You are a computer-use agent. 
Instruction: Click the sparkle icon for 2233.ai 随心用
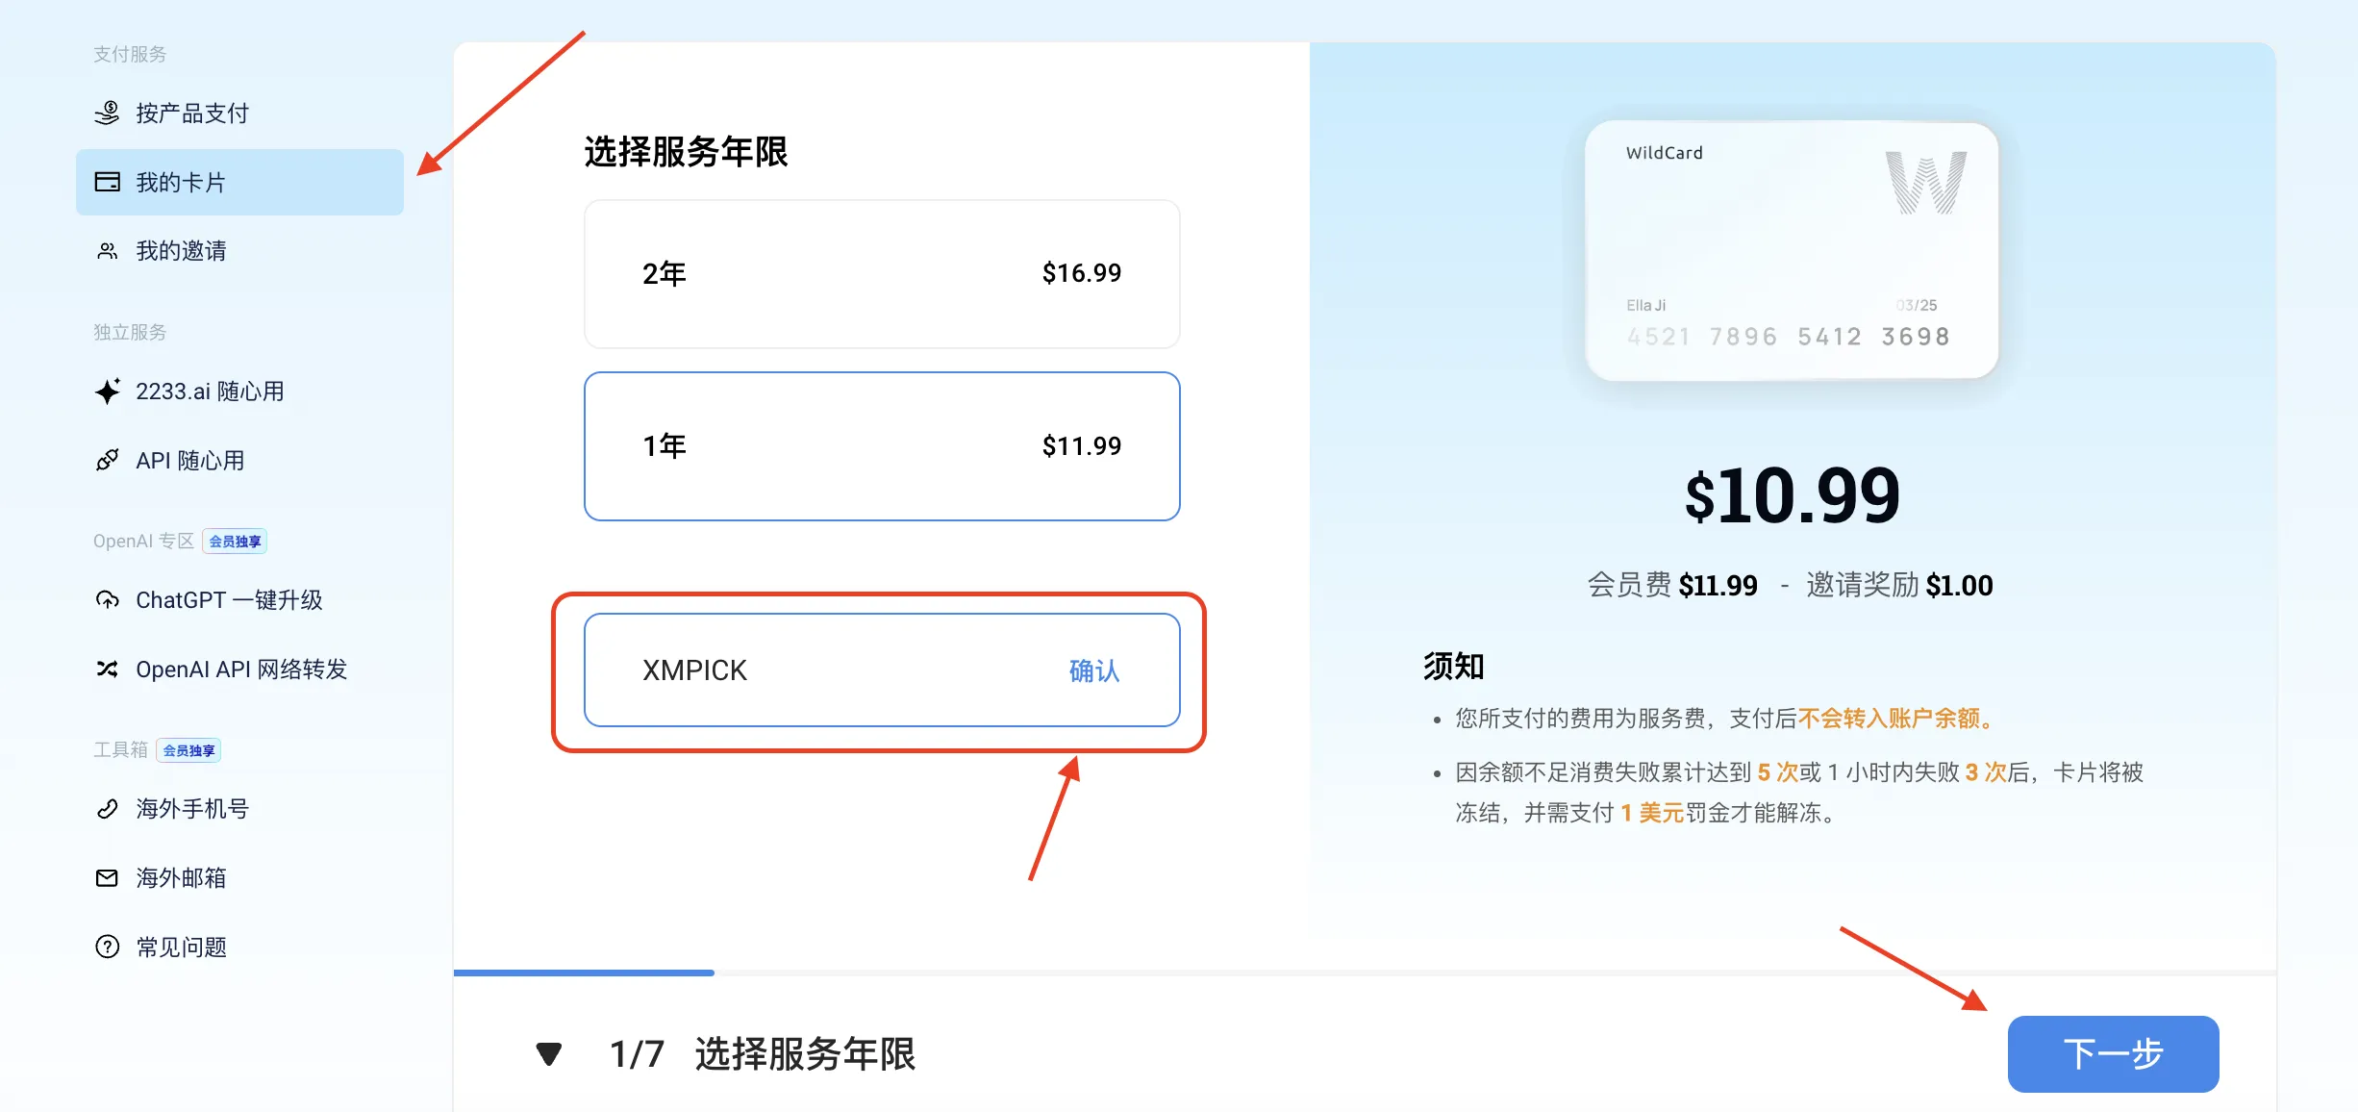107,392
